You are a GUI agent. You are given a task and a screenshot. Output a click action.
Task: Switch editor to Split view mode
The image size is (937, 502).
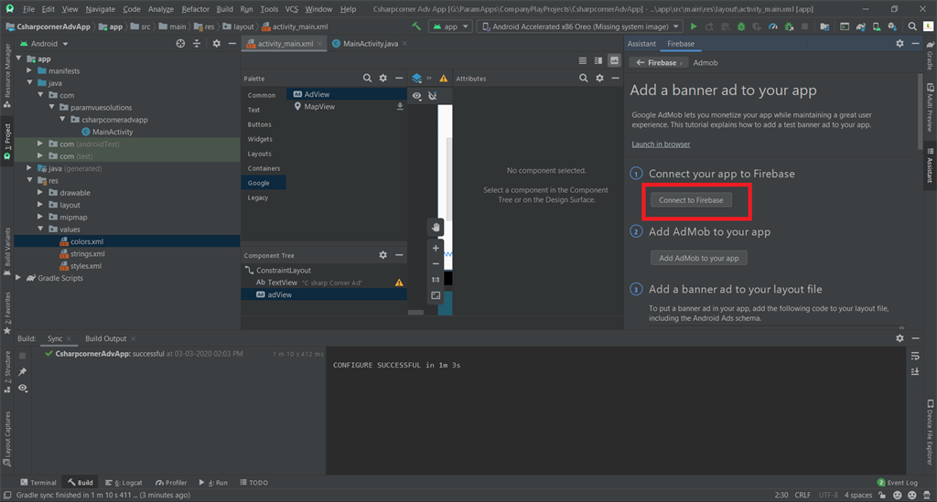tap(598, 61)
